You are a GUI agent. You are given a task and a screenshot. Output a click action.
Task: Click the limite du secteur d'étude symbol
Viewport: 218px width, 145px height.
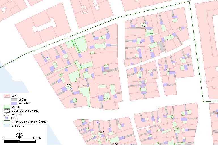(x=7, y=122)
